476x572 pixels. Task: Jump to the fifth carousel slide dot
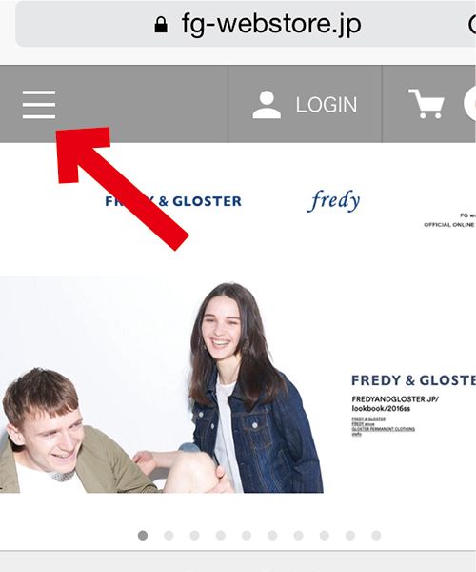pos(247,535)
